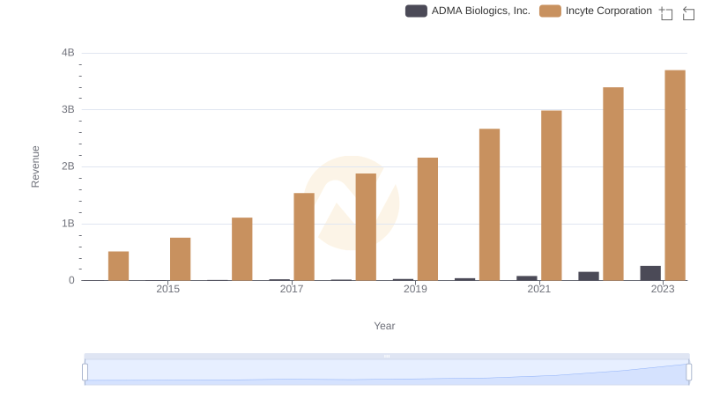
Task: Click the Incyte 2015 revenue bar
Action: (x=181, y=259)
